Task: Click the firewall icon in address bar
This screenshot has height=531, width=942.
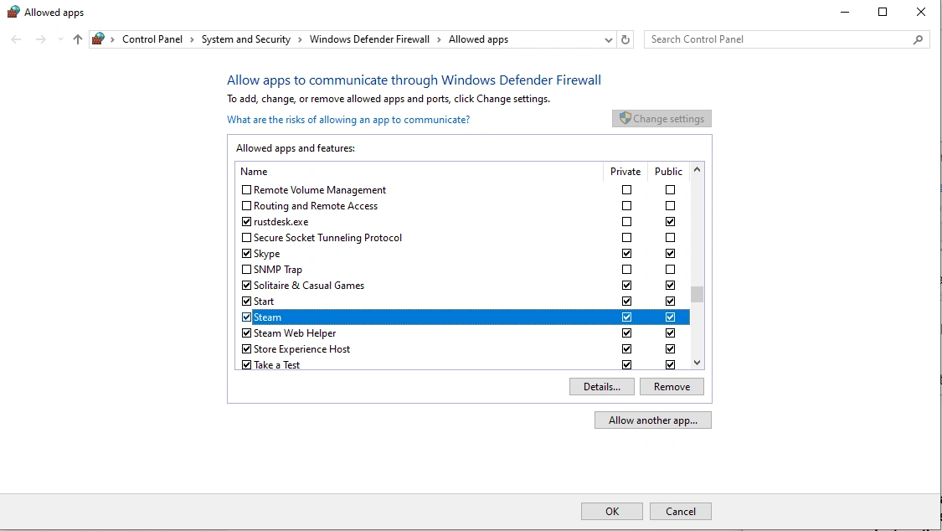Action: (99, 39)
